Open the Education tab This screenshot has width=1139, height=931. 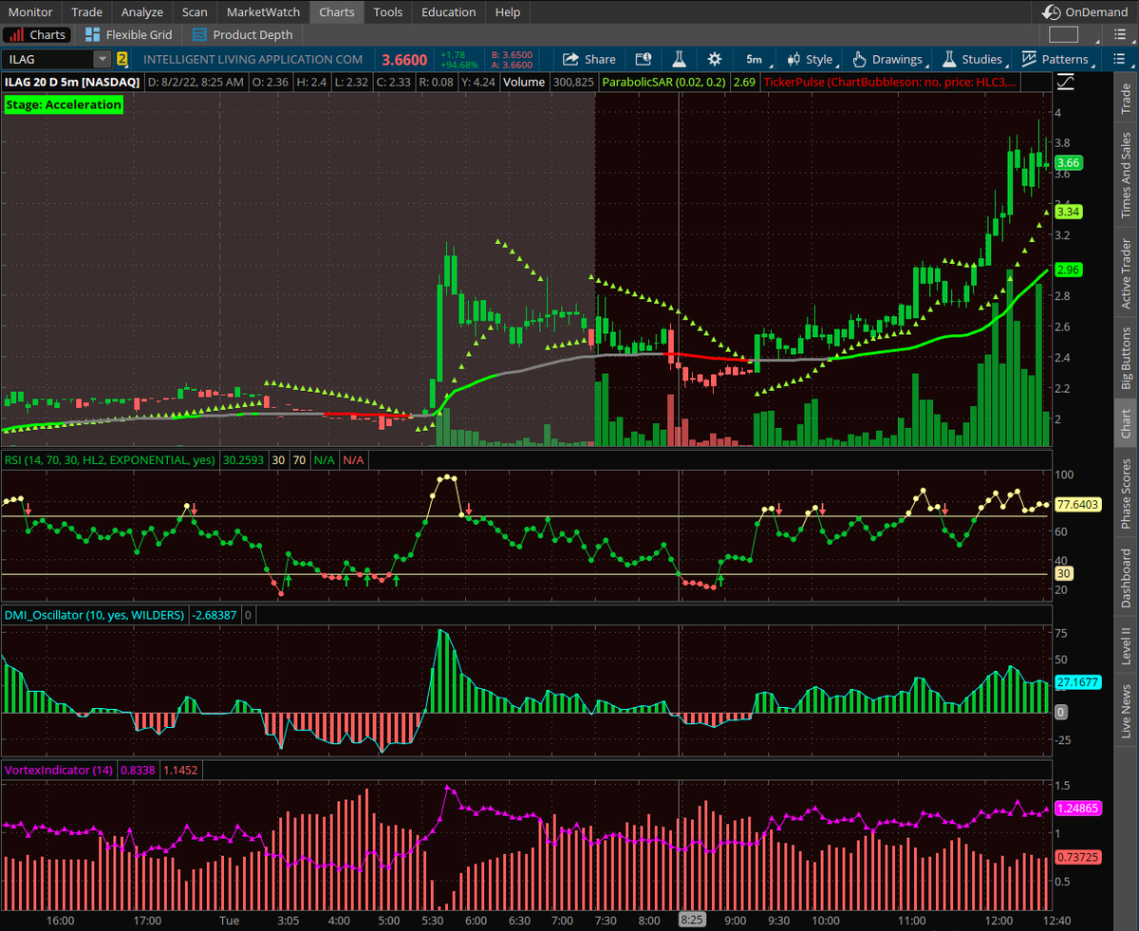(x=448, y=12)
